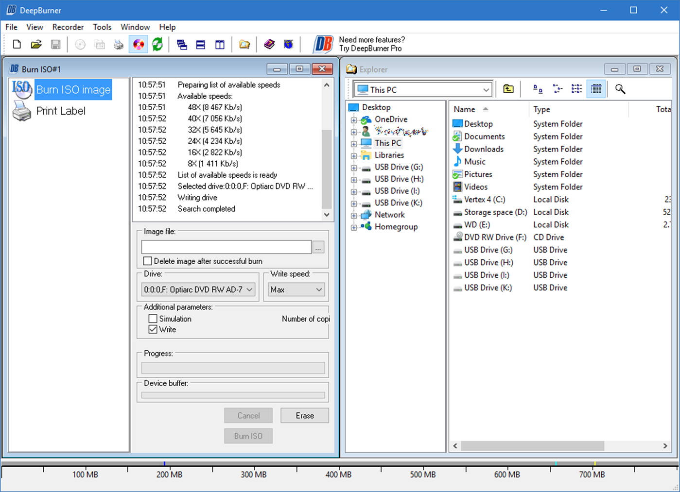Select USB Drive (K:) in Explorer tree
The image size is (680, 492).
[x=398, y=203]
